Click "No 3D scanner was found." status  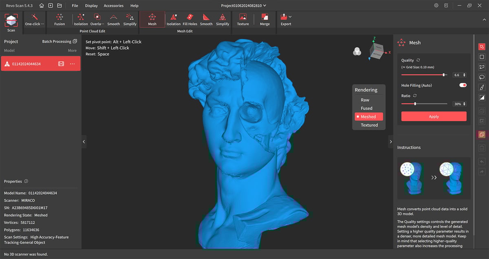coord(26,254)
